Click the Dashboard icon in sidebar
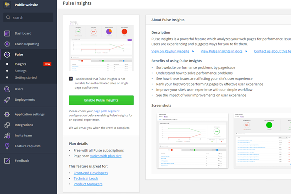This screenshot has width=291, height=194. [x=7, y=33]
